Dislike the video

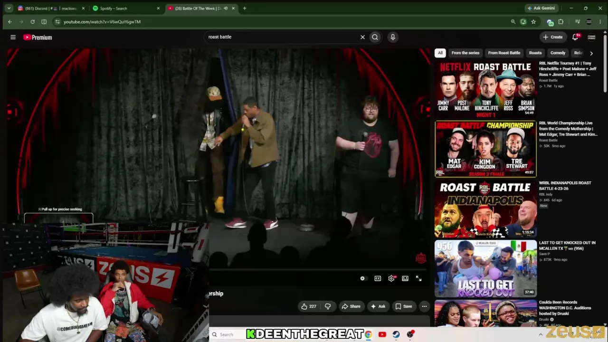[x=328, y=306]
